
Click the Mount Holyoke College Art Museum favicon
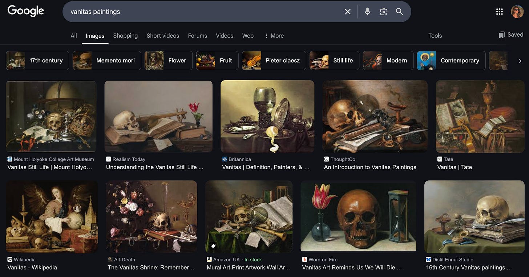click(10, 159)
